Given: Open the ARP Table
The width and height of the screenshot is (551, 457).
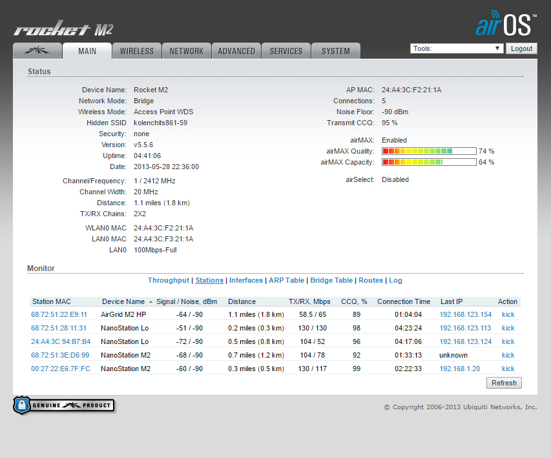Looking at the screenshot, I should 286,280.
